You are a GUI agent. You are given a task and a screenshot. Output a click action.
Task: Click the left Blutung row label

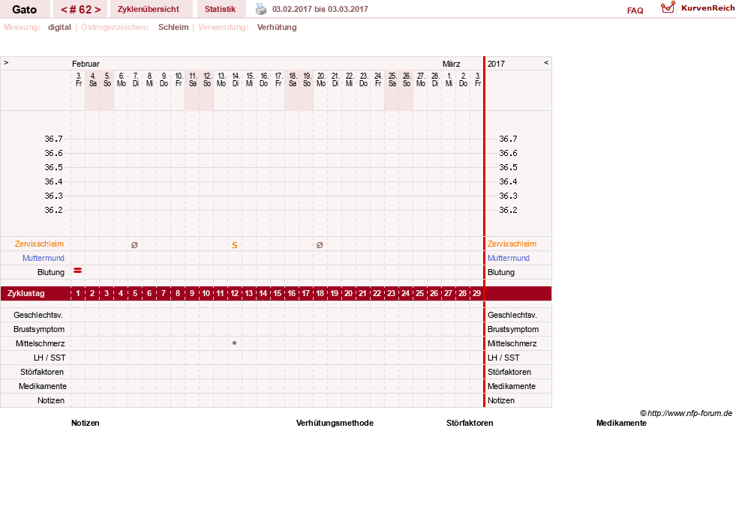51,272
